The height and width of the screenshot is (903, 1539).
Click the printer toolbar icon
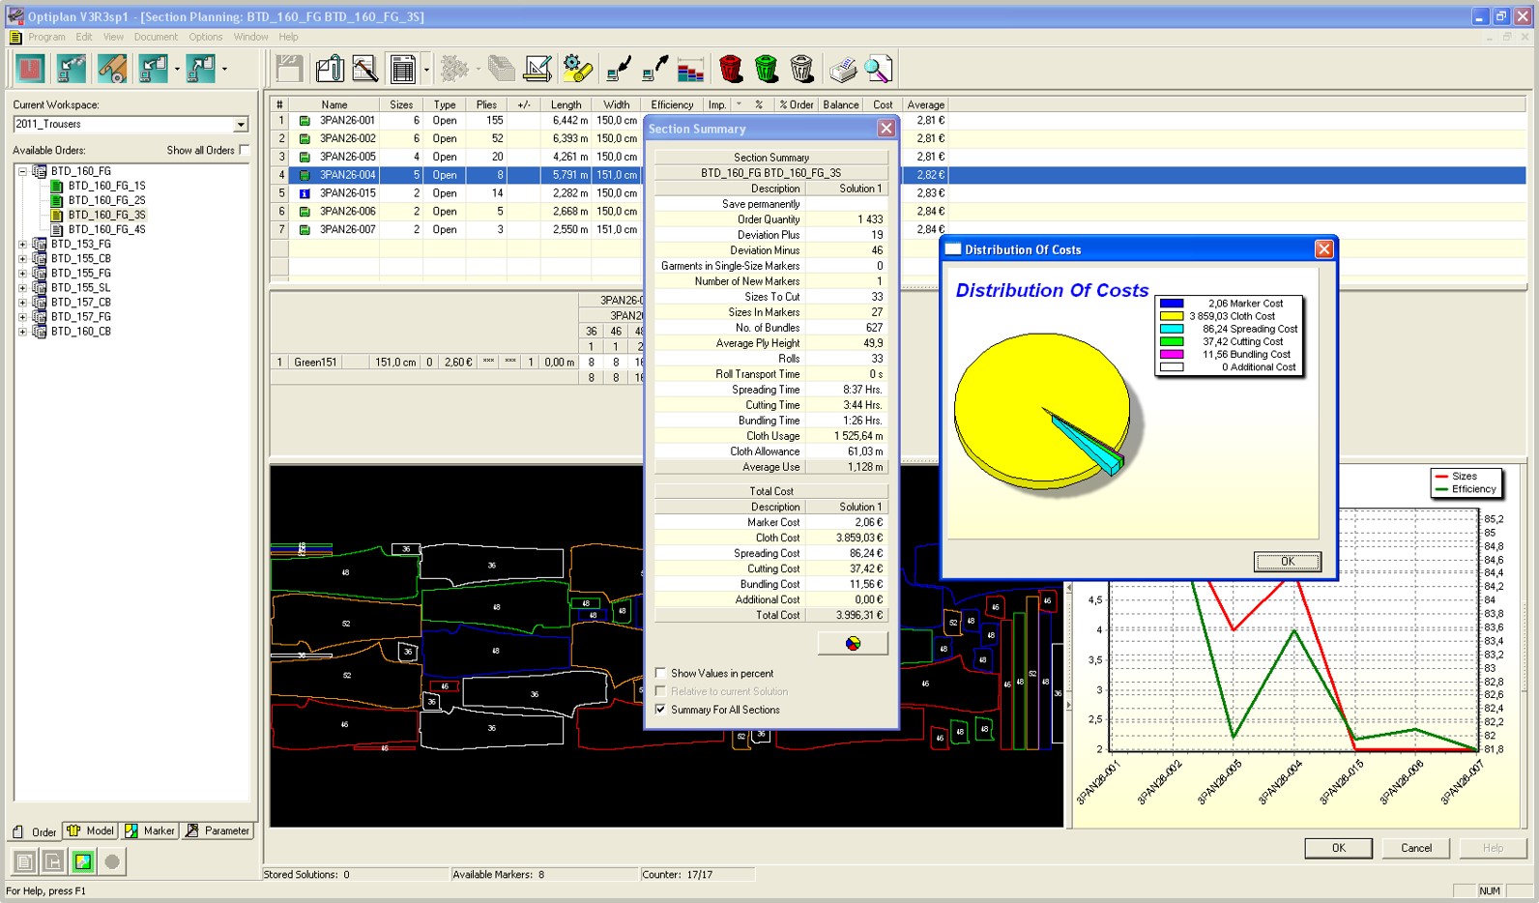[x=843, y=69]
